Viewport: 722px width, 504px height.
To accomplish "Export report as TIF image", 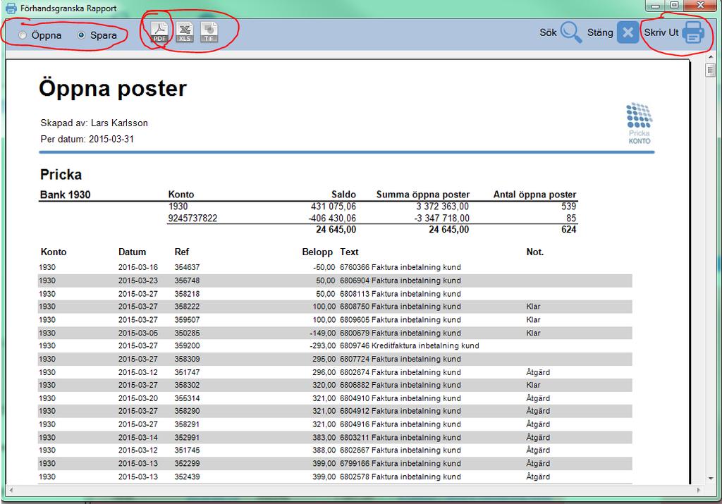I will point(209,32).
